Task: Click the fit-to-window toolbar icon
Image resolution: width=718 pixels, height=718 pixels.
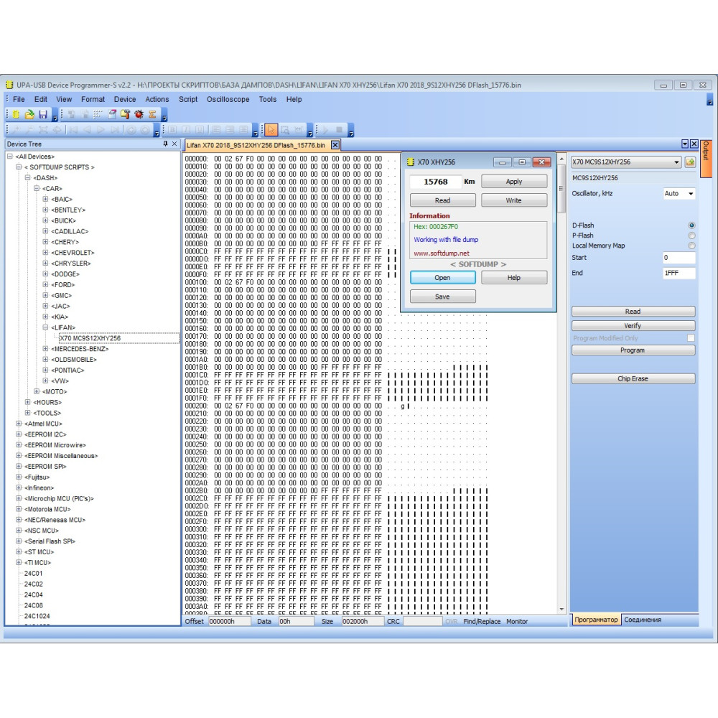Action: (x=43, y=129)
